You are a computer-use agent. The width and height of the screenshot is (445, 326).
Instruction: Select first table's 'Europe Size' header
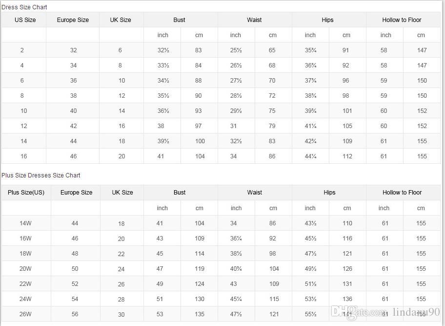(x=73, y=20)
